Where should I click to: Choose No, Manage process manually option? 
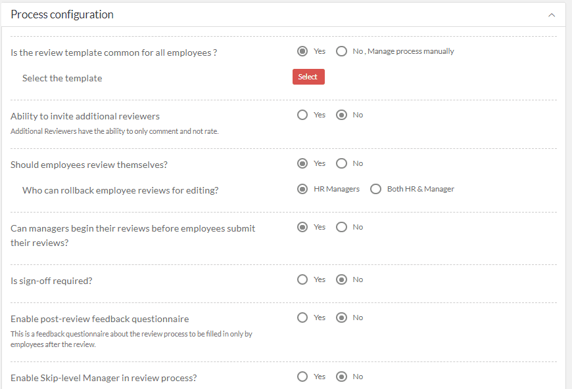click(x=341, y=51)
